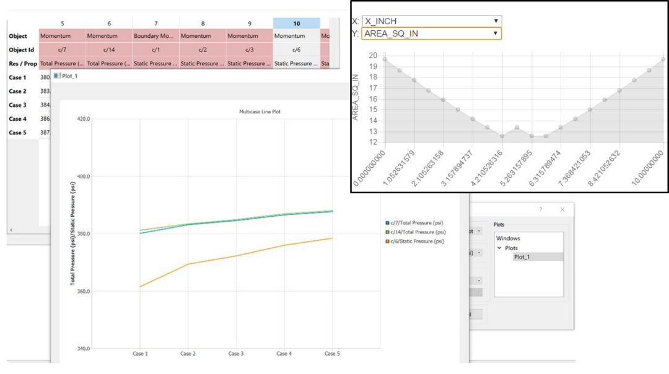Click the Object row label
The height and width of the screenshot is (374, 669).
click(x=18, y=37)
